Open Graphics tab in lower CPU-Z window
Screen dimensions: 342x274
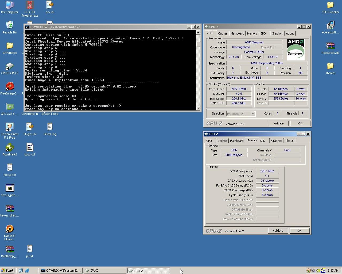pyautogui.click(x=277, y=141)
